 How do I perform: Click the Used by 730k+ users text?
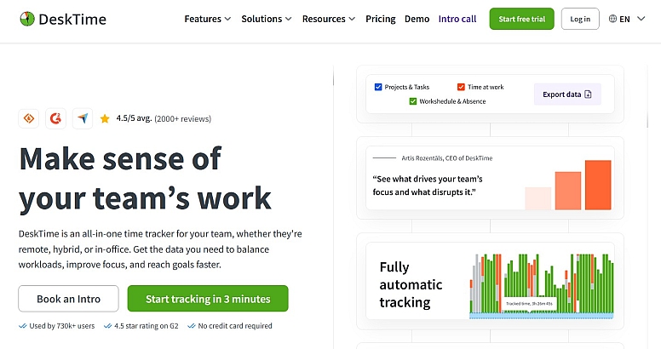(x=62, y=326)
